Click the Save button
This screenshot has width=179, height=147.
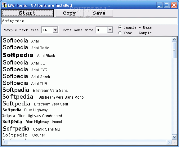click(x=99, y=13)
